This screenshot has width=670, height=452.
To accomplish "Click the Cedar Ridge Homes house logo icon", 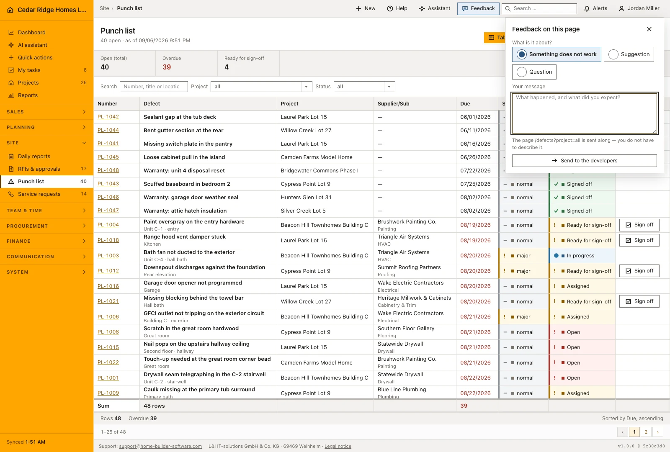I will pos(10,10).
